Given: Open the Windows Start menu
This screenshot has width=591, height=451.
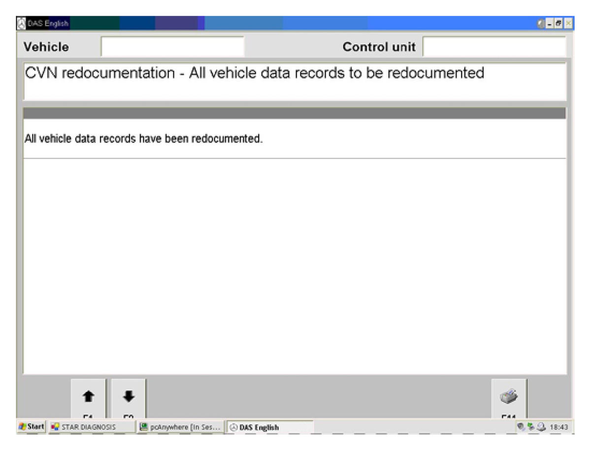Looking at the screenshot, I should tap(32, 427).
